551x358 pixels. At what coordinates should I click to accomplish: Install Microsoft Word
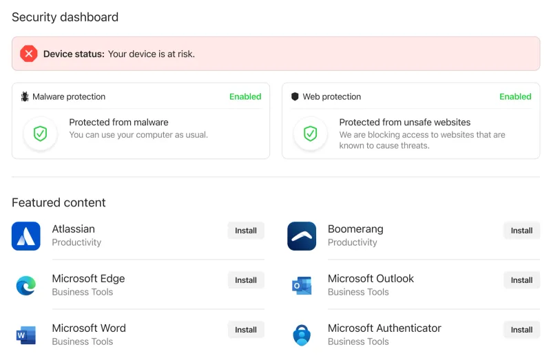pyautogui.click(x=246, y=330)
